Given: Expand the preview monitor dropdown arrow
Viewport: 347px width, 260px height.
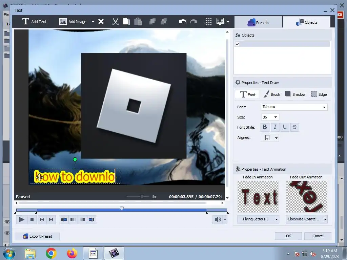Looking at the screenshot, I should pyautogui.click(x=228, y=22).
